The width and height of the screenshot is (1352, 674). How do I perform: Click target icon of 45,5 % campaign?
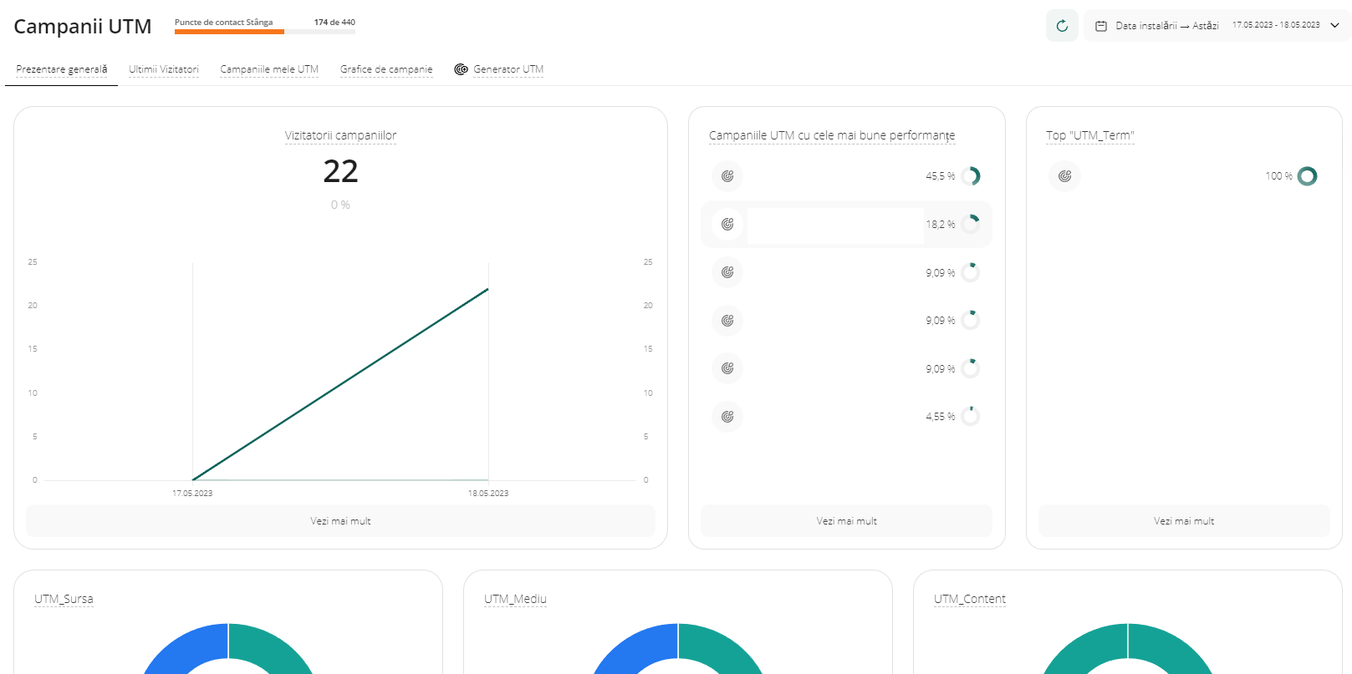tap(727, 176)
